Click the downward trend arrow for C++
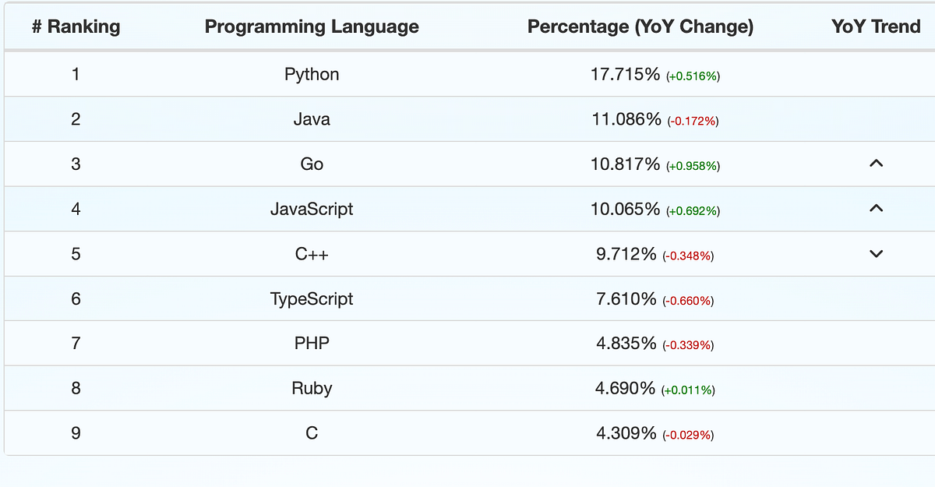 point(876,254)
